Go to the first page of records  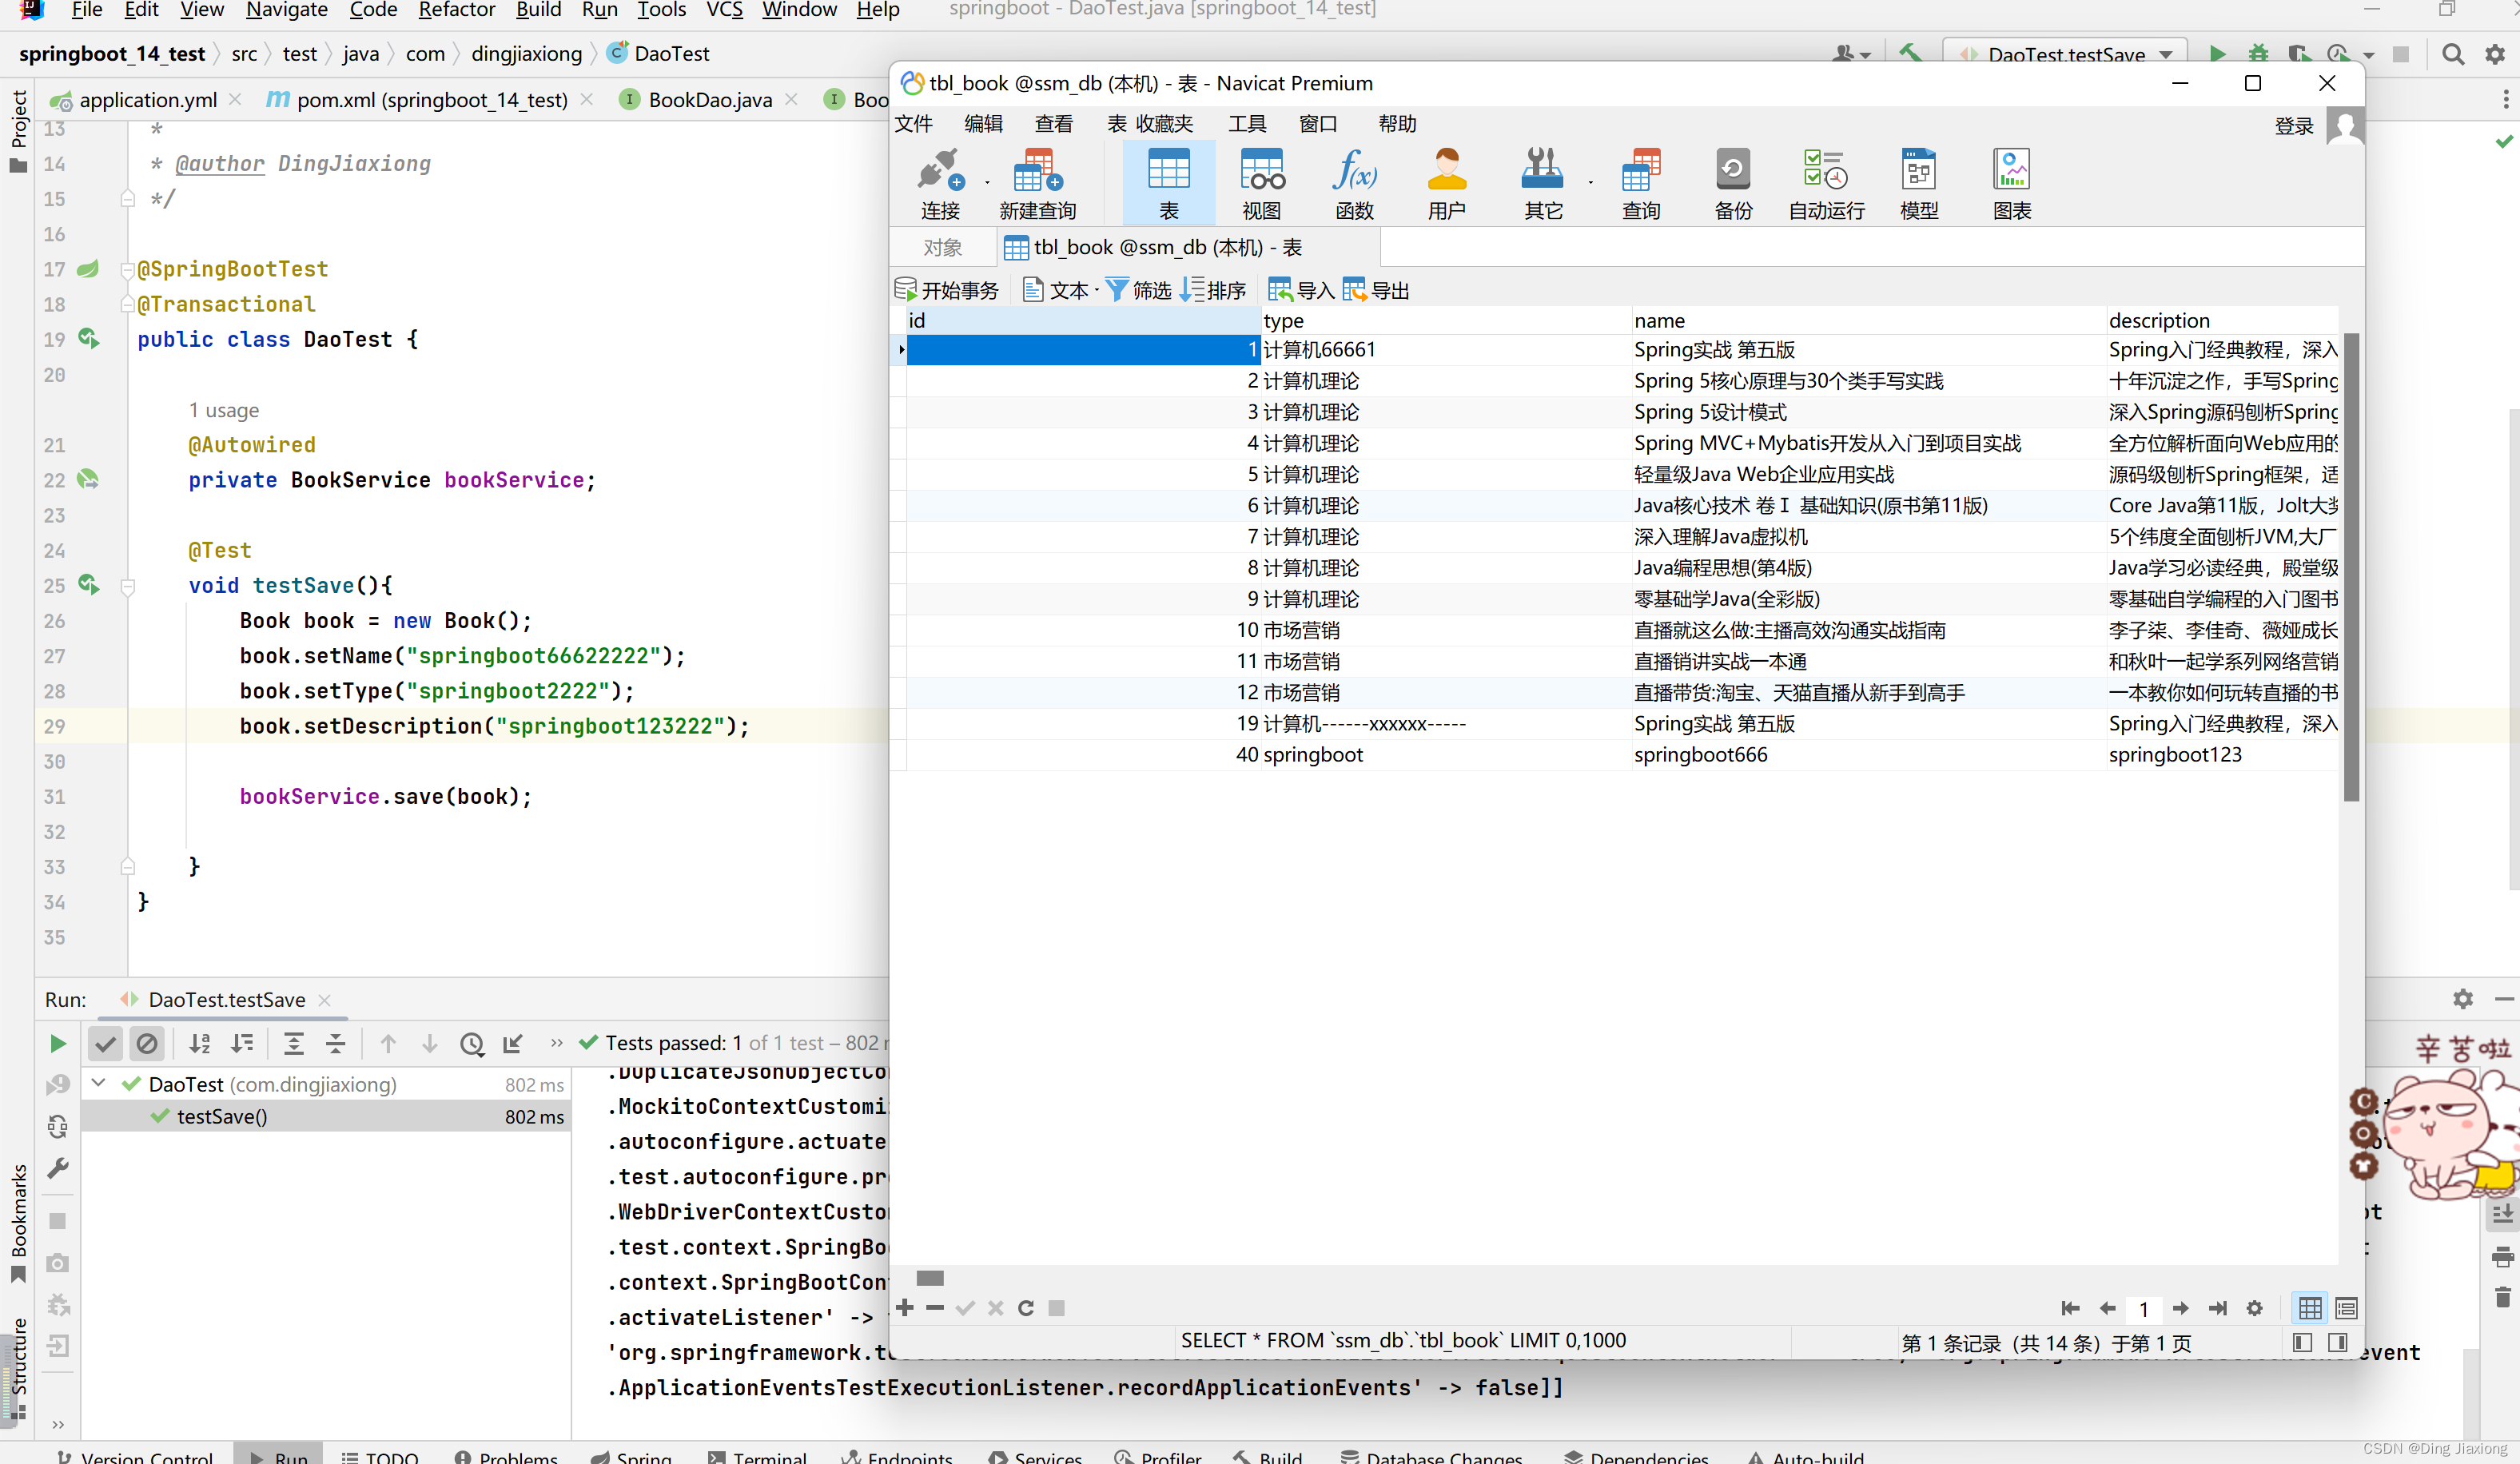pos(2070,1308)
